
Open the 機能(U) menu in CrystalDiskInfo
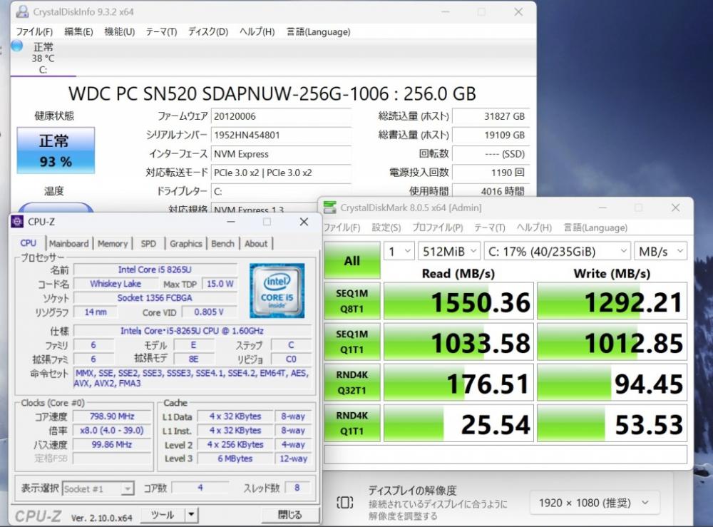(120, 31)
